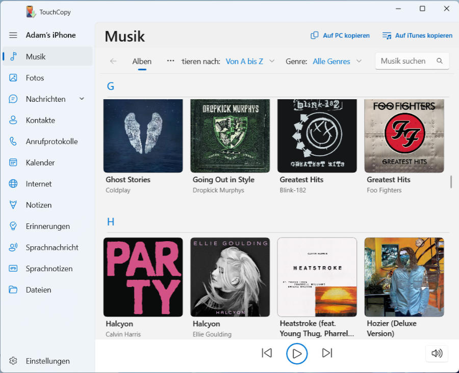Open the three-dots overflow menu

171,61
